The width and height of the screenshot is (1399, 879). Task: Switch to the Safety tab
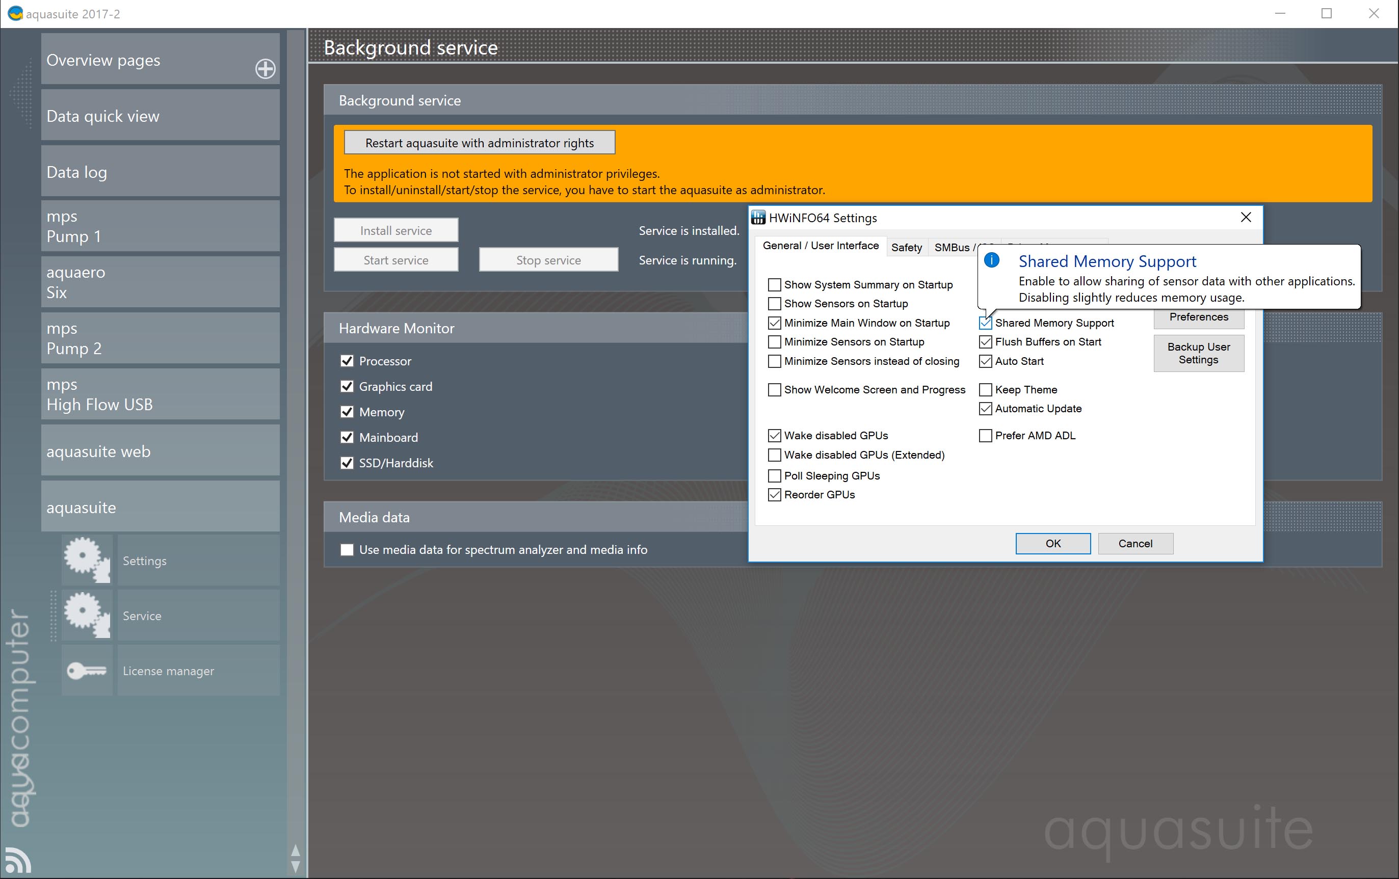click(x=906, y=248)
